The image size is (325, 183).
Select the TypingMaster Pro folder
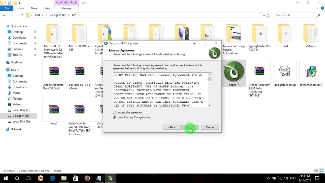259,34
